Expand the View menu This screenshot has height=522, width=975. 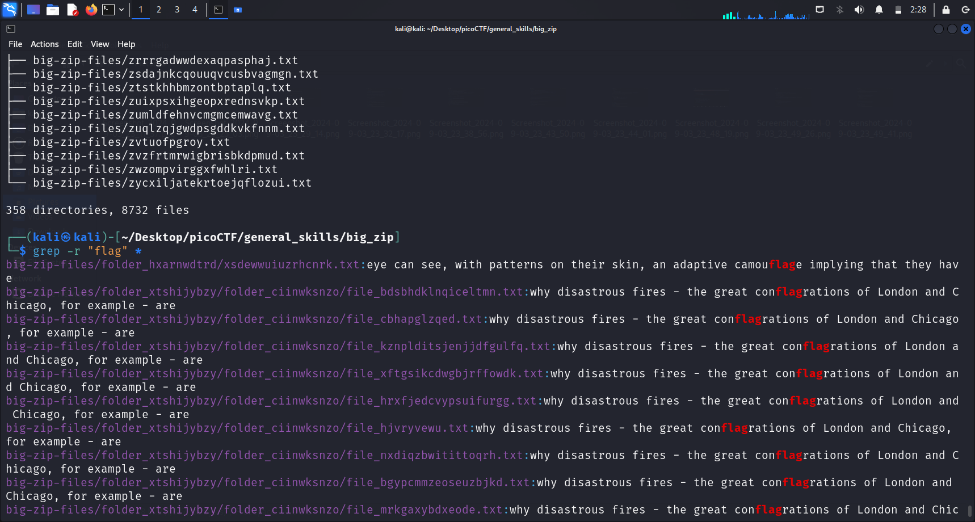(x=100, y=44)
